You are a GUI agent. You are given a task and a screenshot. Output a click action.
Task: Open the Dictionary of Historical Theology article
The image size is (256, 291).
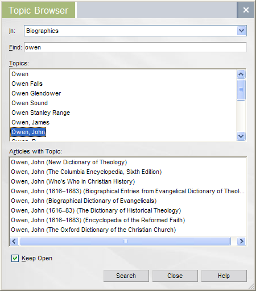96,210
